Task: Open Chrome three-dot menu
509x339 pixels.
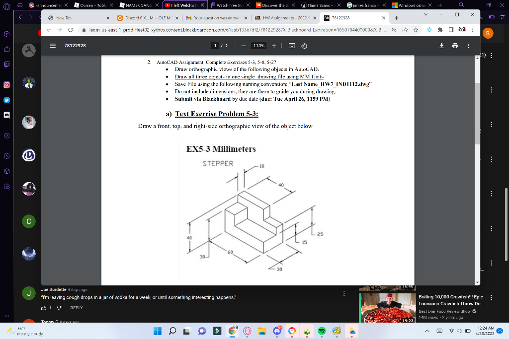Action: (x=473, y=30)
